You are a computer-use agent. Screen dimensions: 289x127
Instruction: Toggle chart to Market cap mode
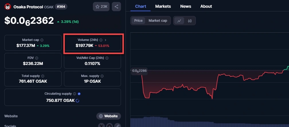[158, 21]
